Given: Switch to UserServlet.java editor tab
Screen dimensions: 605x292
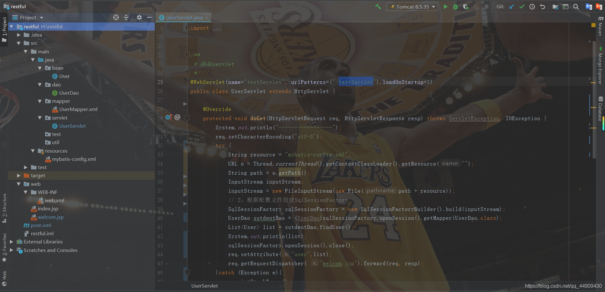Looking at the screenshot, I should click(184, 18).
